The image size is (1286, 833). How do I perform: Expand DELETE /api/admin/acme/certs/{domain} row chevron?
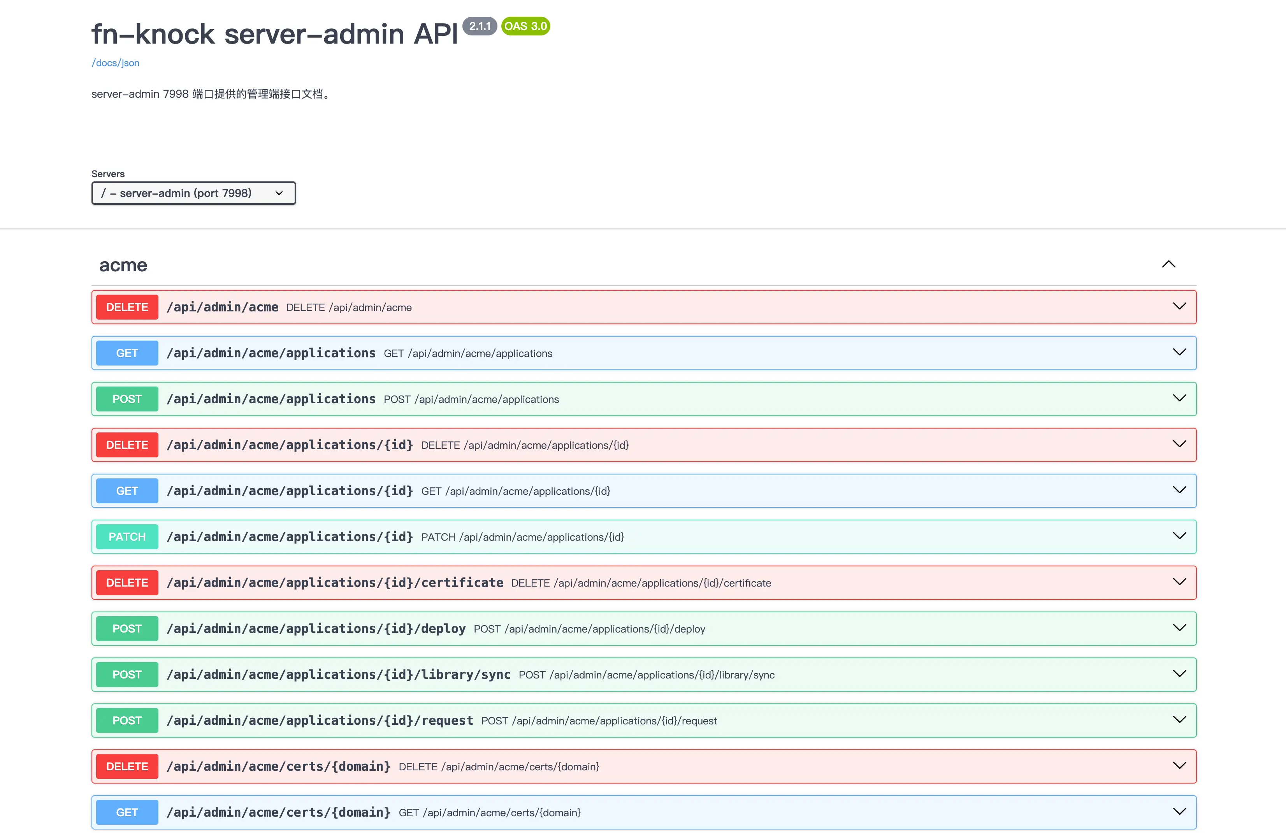pos(1180,766)
